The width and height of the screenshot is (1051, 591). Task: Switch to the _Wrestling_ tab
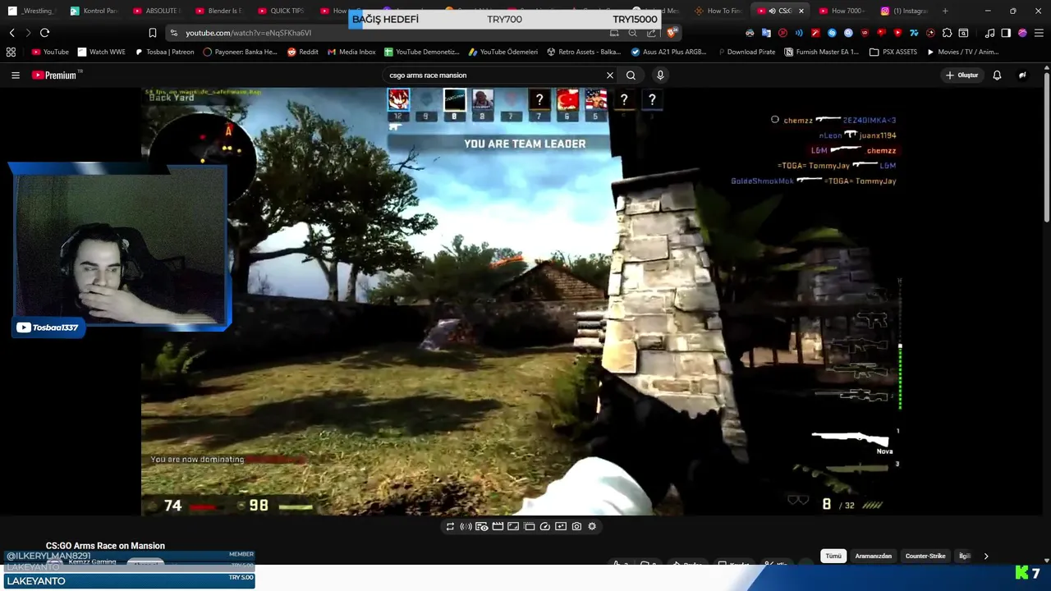31,11
